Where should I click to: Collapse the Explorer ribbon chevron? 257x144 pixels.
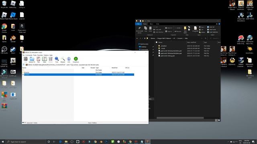[217, 24]
